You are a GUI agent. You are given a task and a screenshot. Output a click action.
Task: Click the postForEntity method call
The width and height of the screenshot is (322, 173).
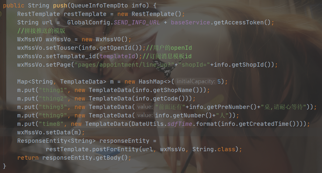tap(115, 149)
